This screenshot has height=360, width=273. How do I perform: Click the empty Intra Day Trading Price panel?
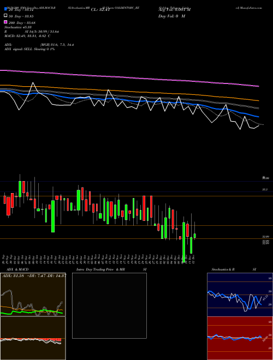click(x=109, y=305)
